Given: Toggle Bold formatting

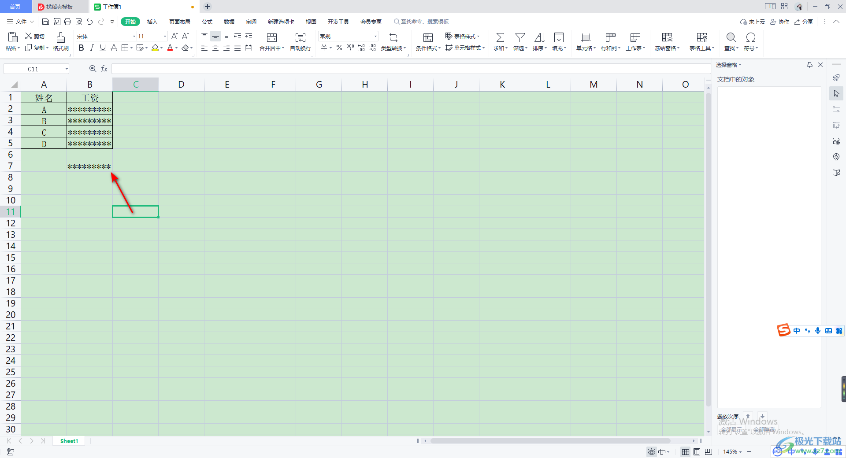Looking at the screenshot, I should point(81,48).
